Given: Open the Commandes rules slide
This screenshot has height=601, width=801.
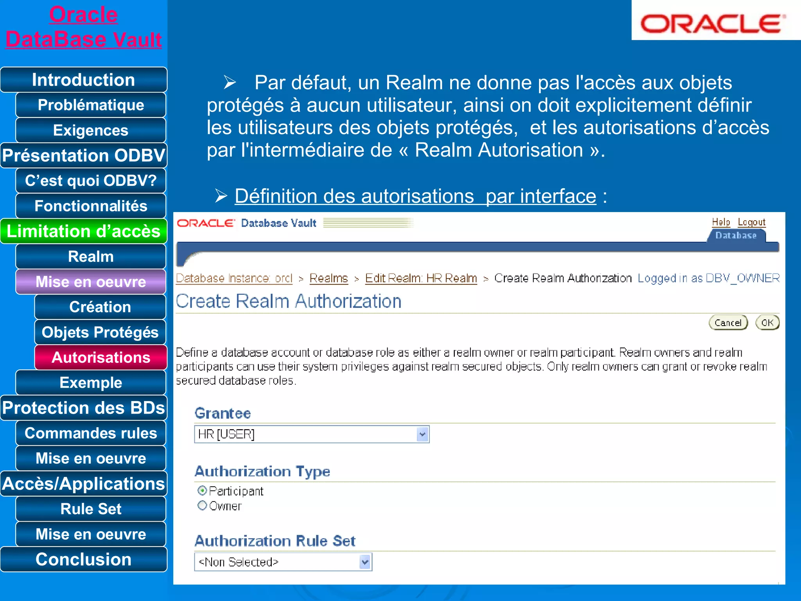Looking at the screenshot, I should [x=91, y=433].
